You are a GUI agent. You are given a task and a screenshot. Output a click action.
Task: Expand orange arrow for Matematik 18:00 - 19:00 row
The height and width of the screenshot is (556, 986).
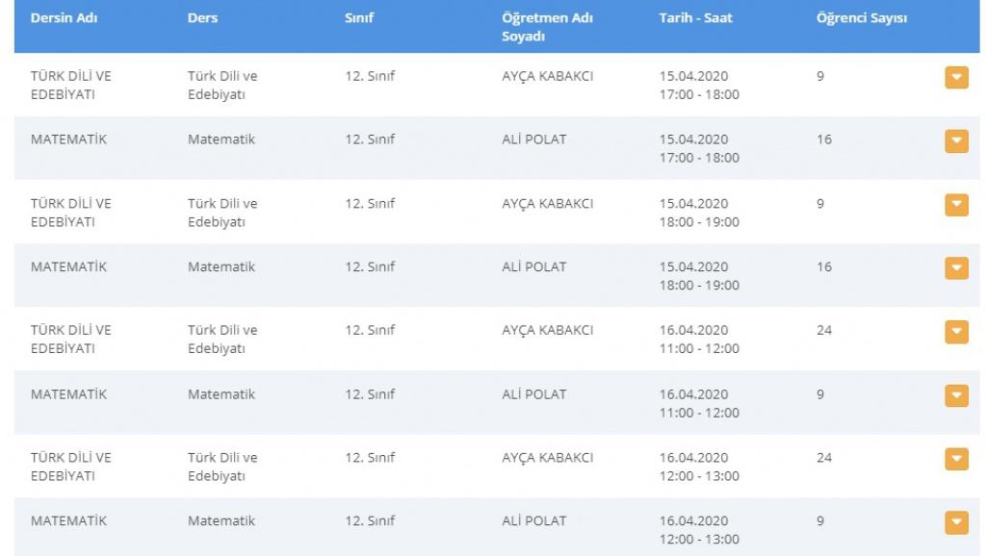[956, 268]
